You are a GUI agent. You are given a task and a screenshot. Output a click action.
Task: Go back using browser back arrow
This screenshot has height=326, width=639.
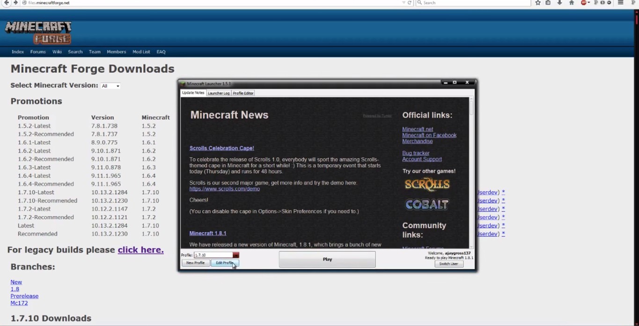click(x=6, y=3)
